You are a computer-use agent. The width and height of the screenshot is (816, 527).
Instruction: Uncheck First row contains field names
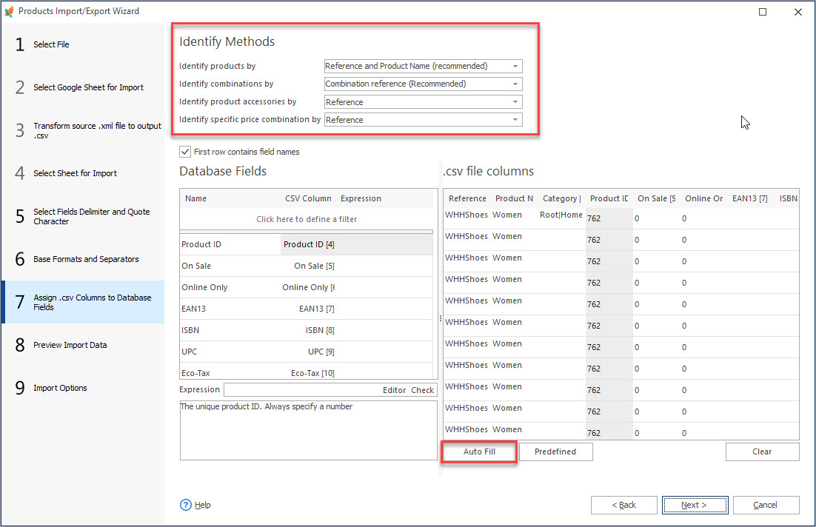[x=184, y=152]
